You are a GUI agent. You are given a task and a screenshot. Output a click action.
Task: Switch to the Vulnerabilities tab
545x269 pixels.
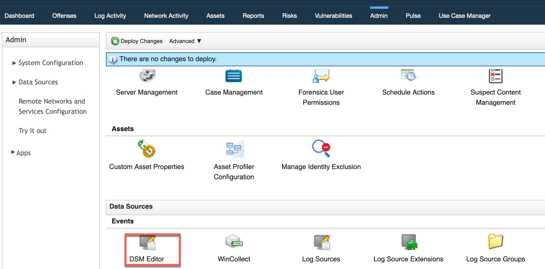tap(333, 16)
